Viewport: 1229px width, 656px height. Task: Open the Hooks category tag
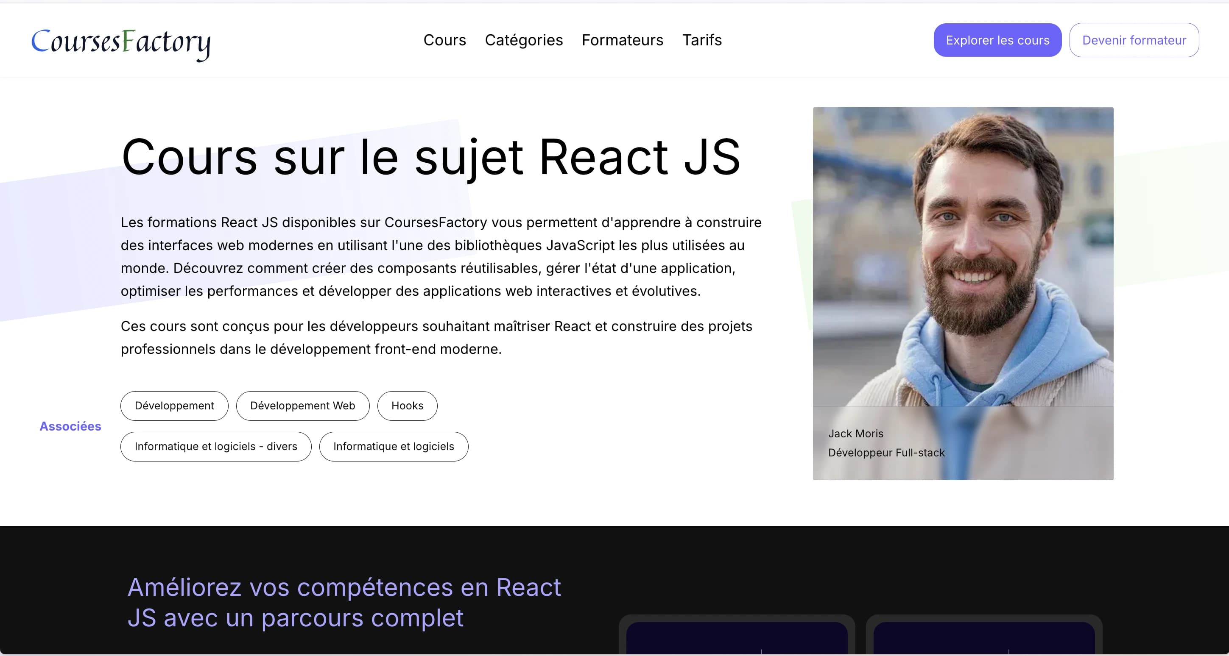tap(407, 406)
